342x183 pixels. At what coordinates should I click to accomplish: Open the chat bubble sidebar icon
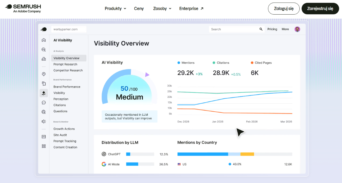tap(44, 102)
